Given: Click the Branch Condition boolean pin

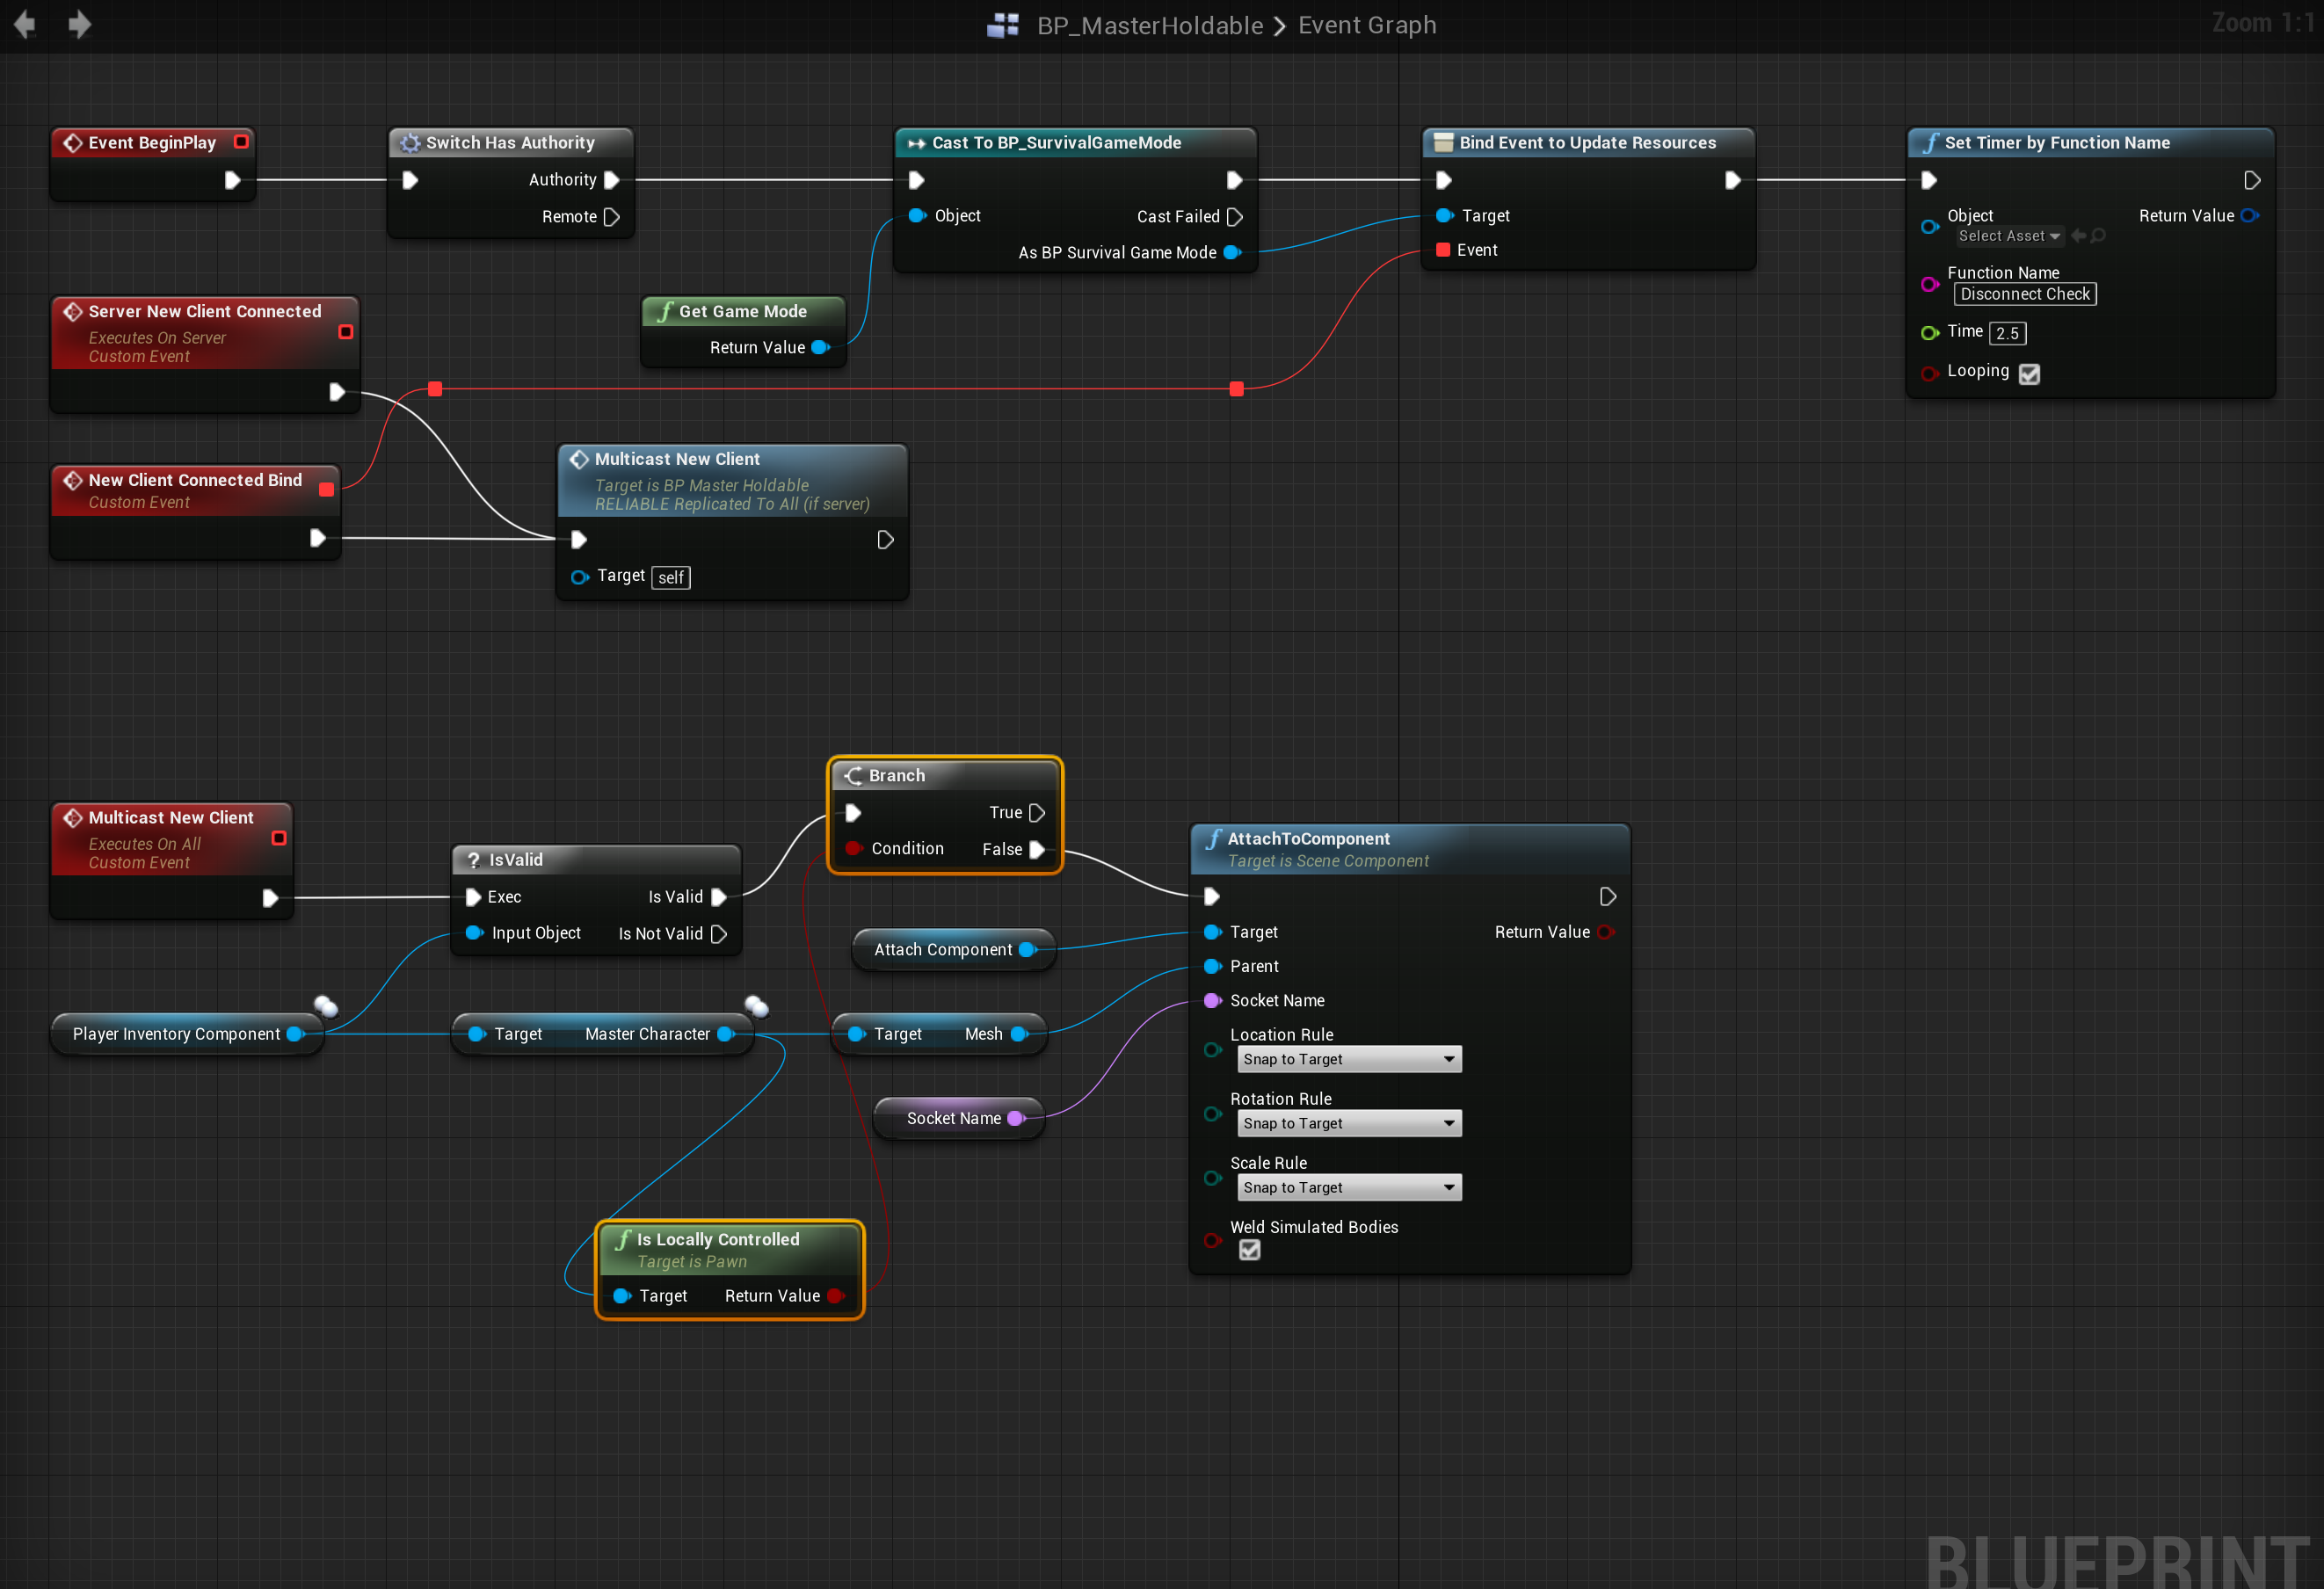Looking at the screenshot, I should 853,849.
